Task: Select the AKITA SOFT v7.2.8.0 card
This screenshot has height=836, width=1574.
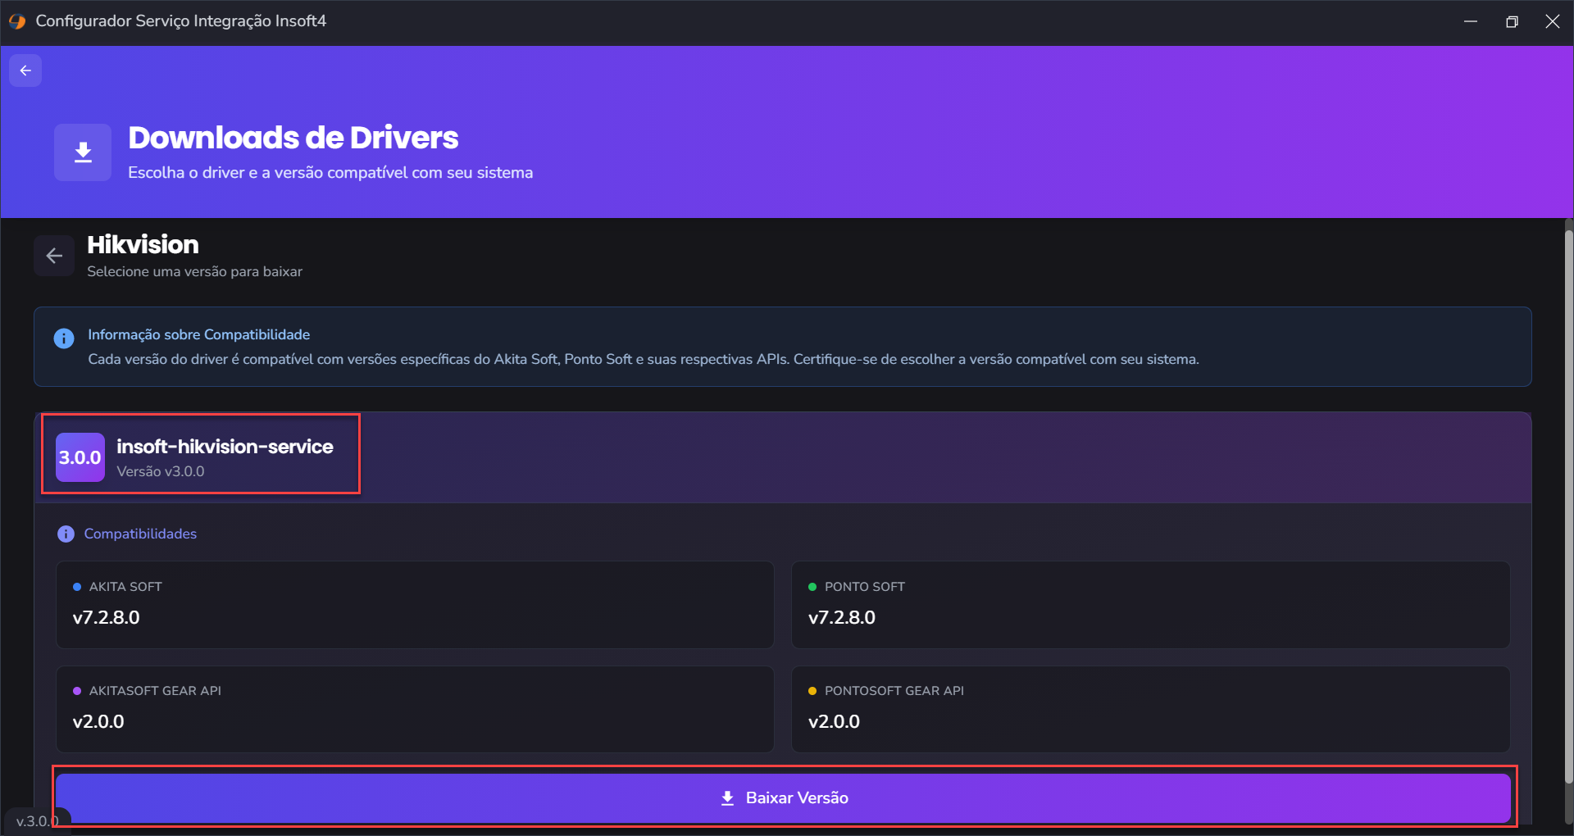Action: pos(415,605)
